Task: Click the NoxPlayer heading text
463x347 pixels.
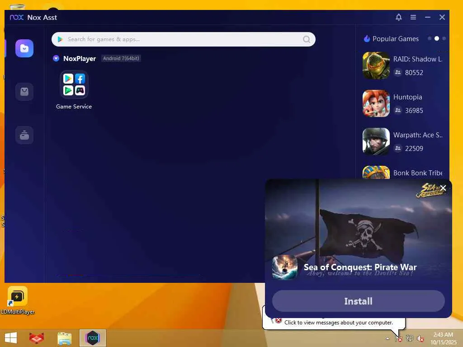Action: [80, 58]
